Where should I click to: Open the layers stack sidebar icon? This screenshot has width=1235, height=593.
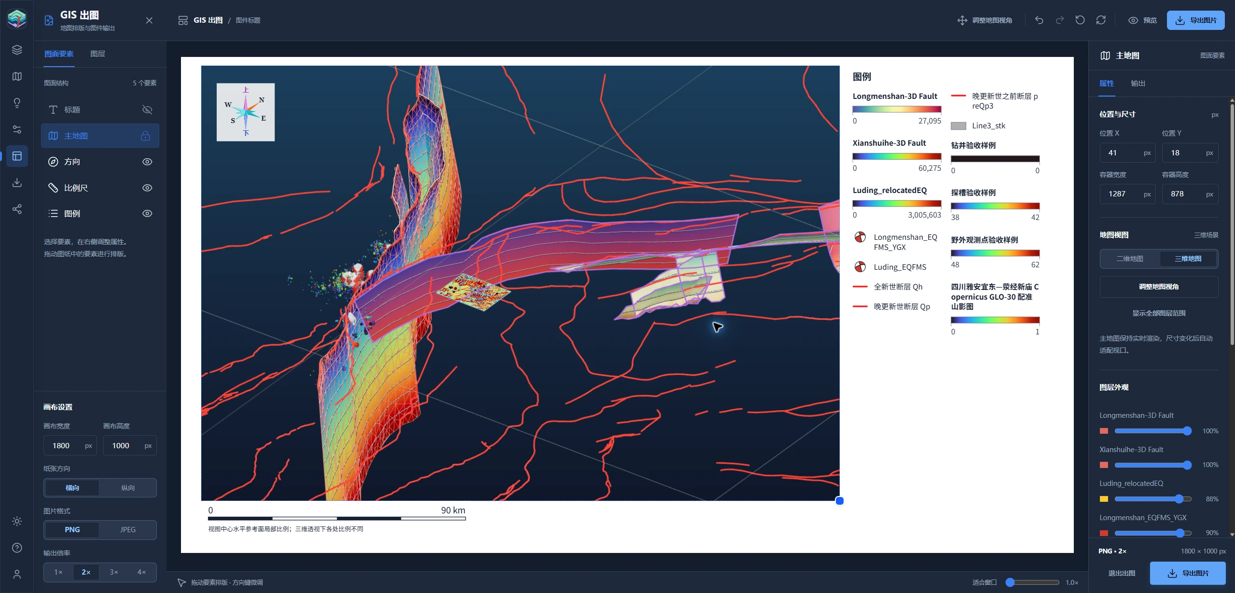coord(17,50)
